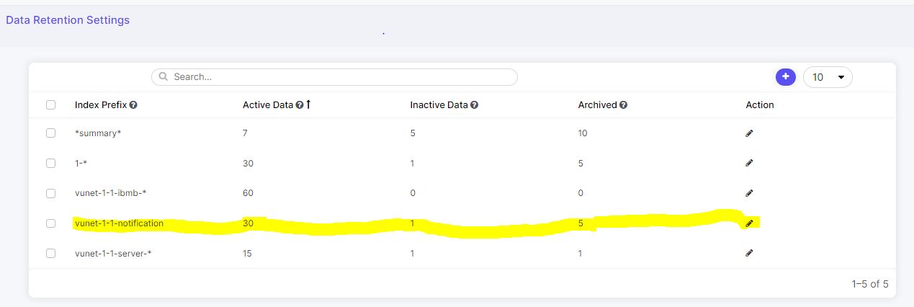Click the vunet-1-1-notification index name
The height and width of the screenshot is (307, 914).
[x=119, y=223]
